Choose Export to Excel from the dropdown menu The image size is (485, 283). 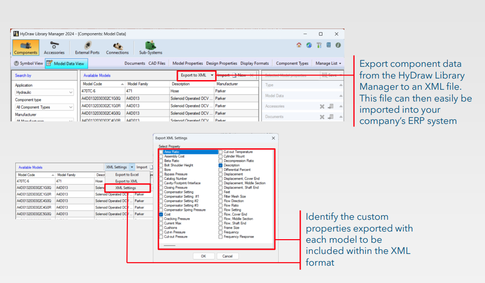[127, 174]
